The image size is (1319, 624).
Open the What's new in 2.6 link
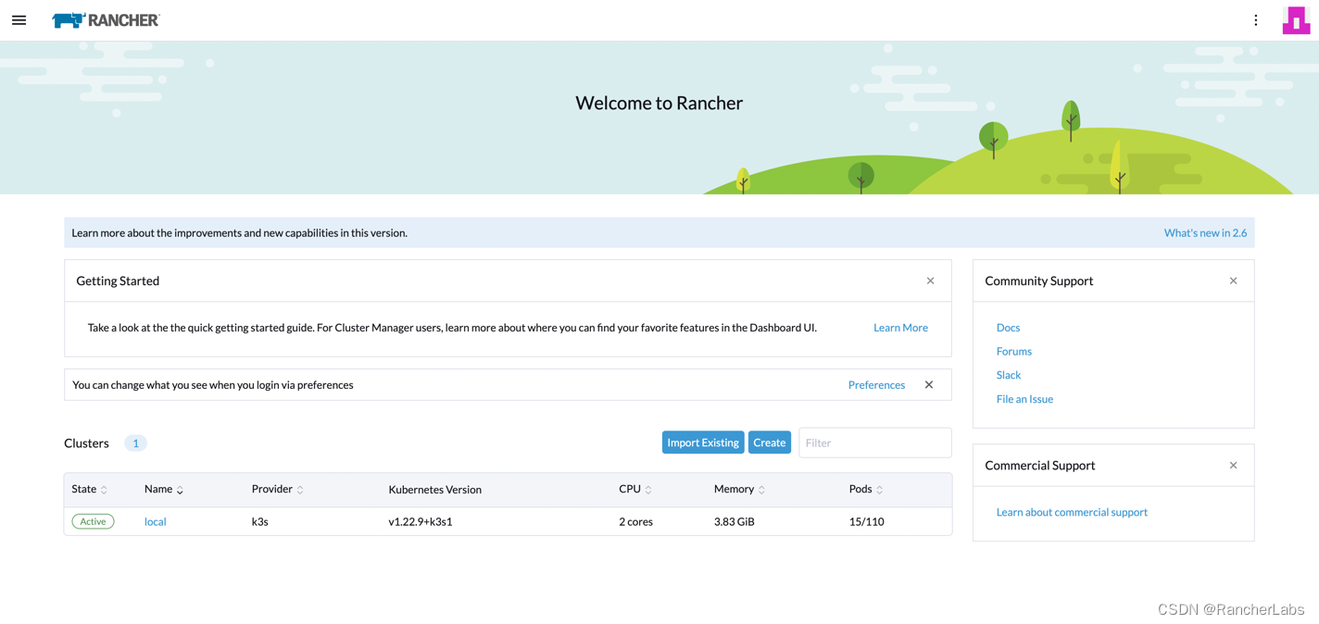pyautogui.click(x=1205, y=232)
